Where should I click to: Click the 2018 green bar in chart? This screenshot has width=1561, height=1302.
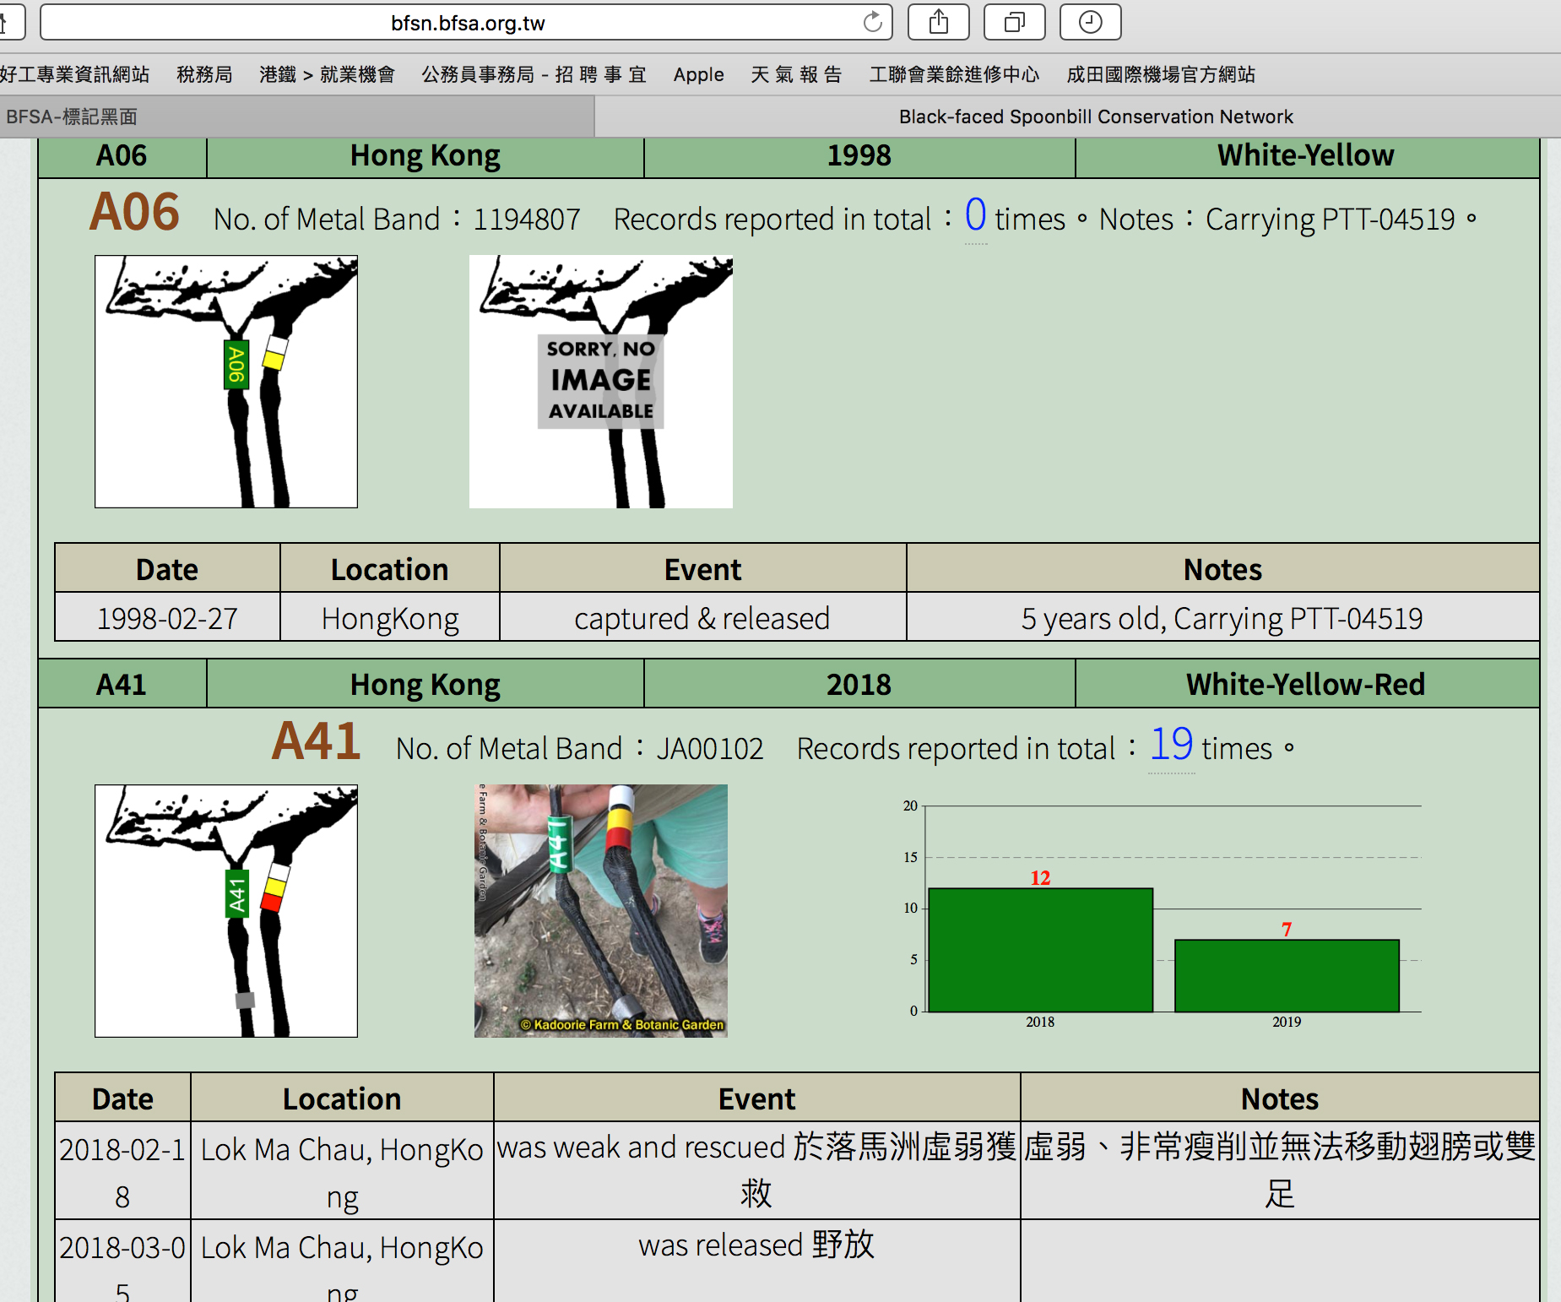pos(1040,950)
